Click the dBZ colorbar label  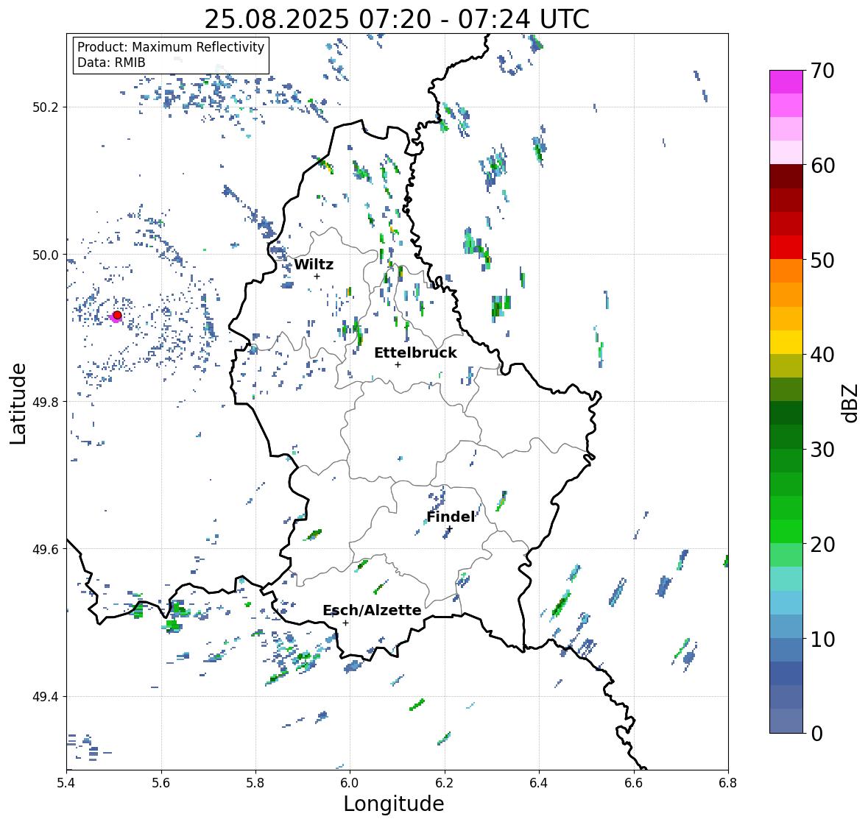pos(851,403)
